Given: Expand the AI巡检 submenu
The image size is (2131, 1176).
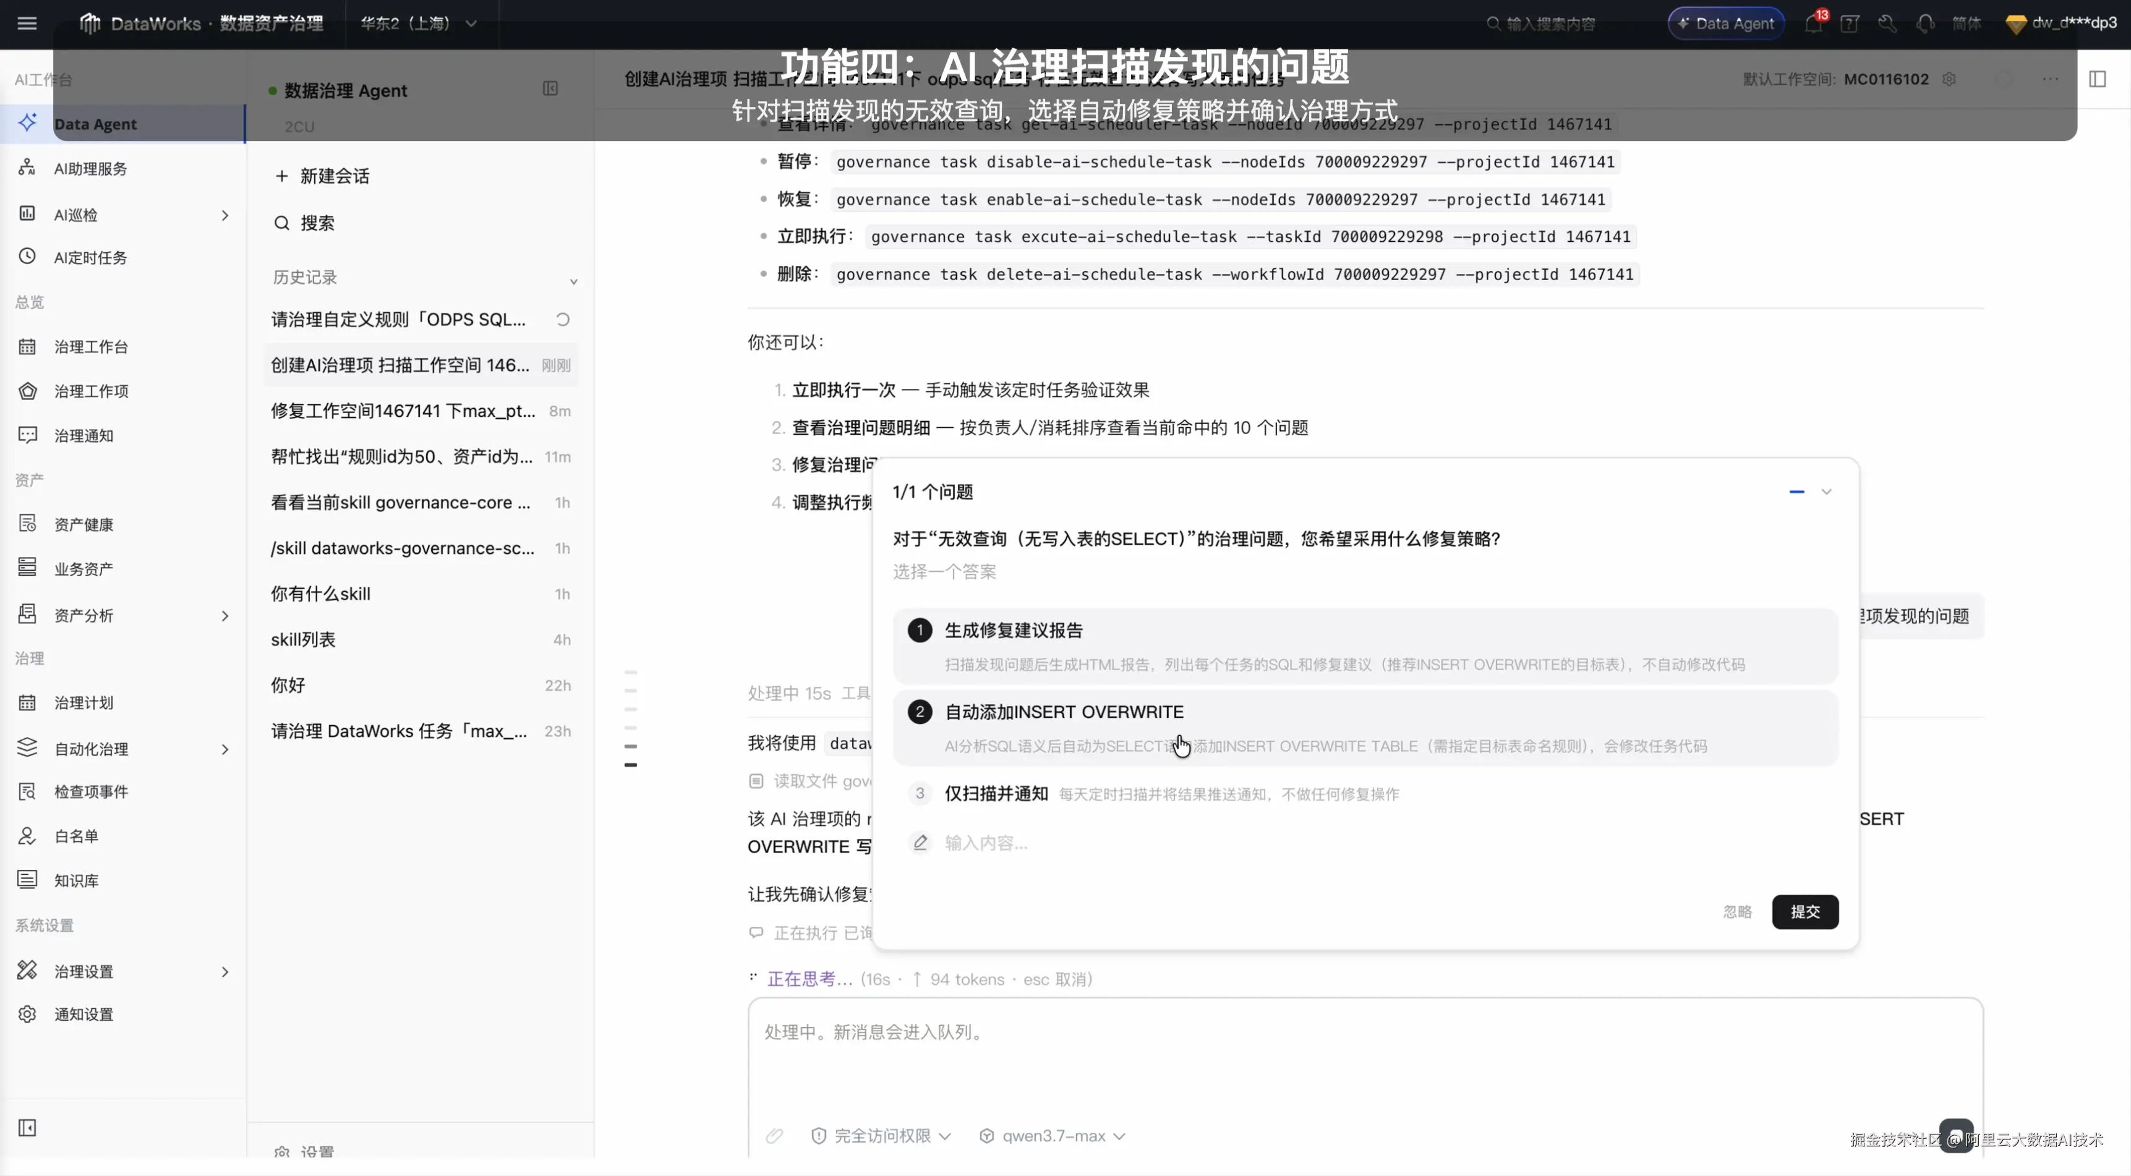Looking at the screenshot, I should tap(225, 215).
